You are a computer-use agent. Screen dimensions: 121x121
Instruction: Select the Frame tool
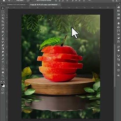tap(3, 25)
